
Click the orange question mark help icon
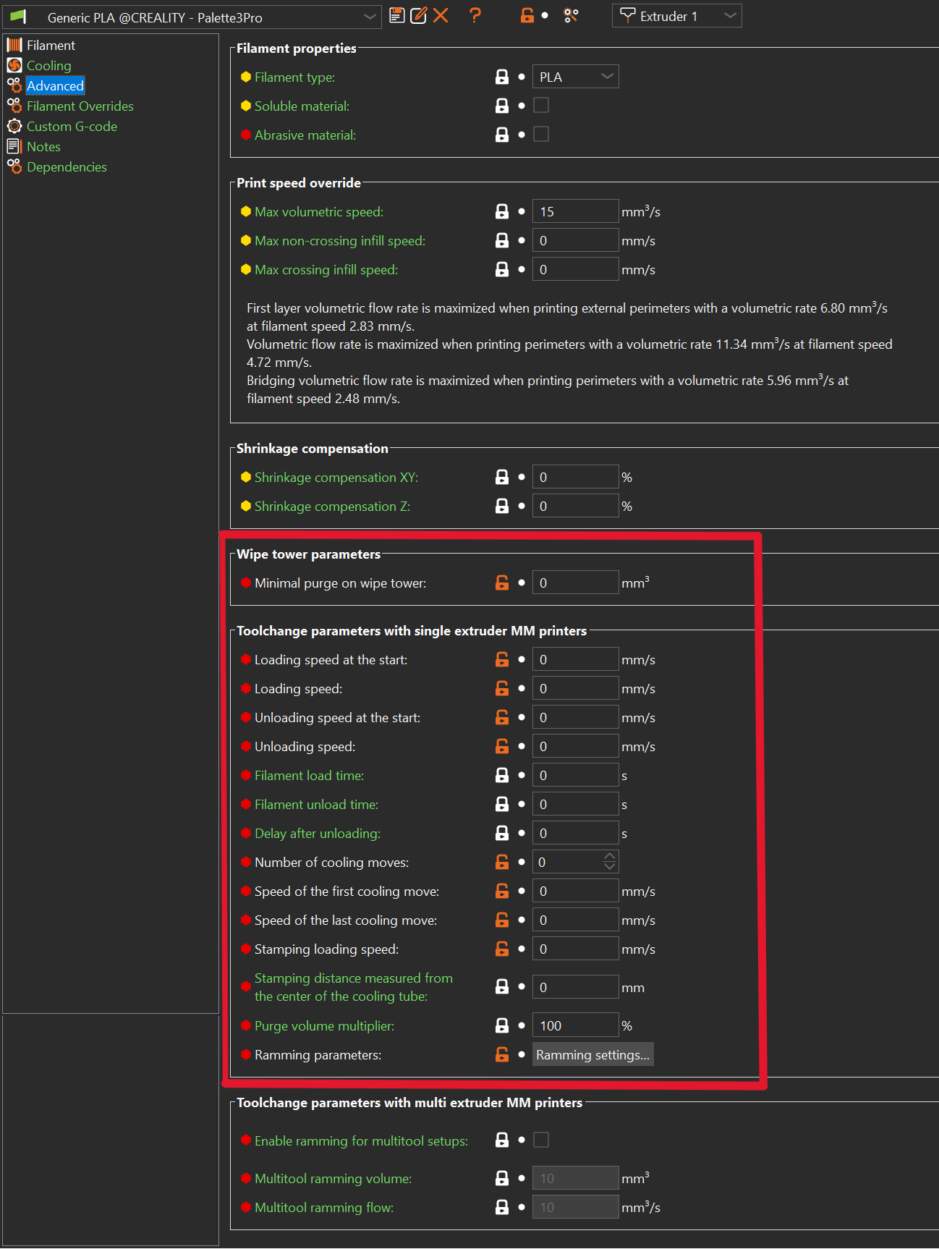coord(475,15)
